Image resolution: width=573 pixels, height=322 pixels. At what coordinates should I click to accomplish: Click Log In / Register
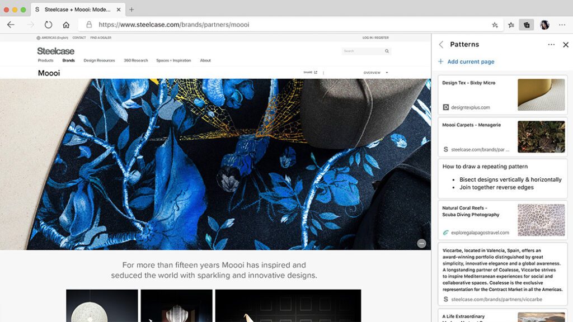coord(375,37)
